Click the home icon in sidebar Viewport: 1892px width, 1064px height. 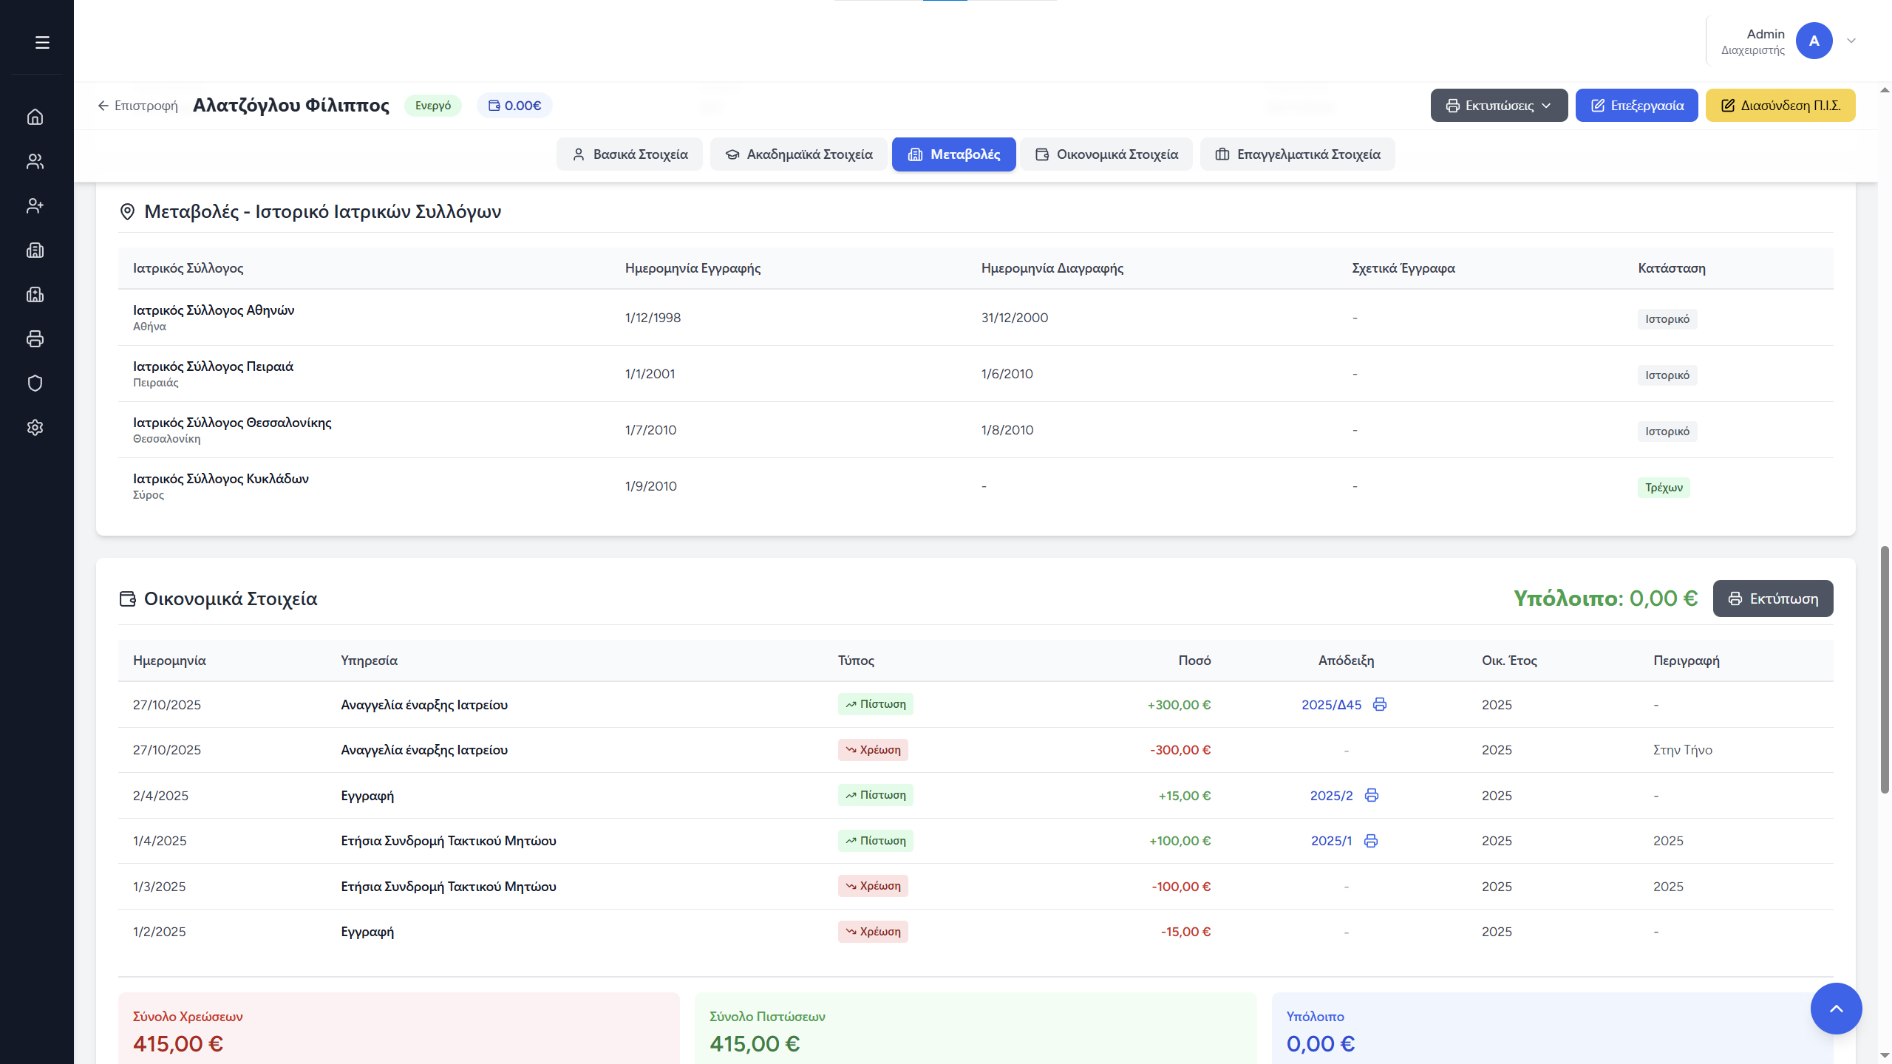tap(35, 117)
